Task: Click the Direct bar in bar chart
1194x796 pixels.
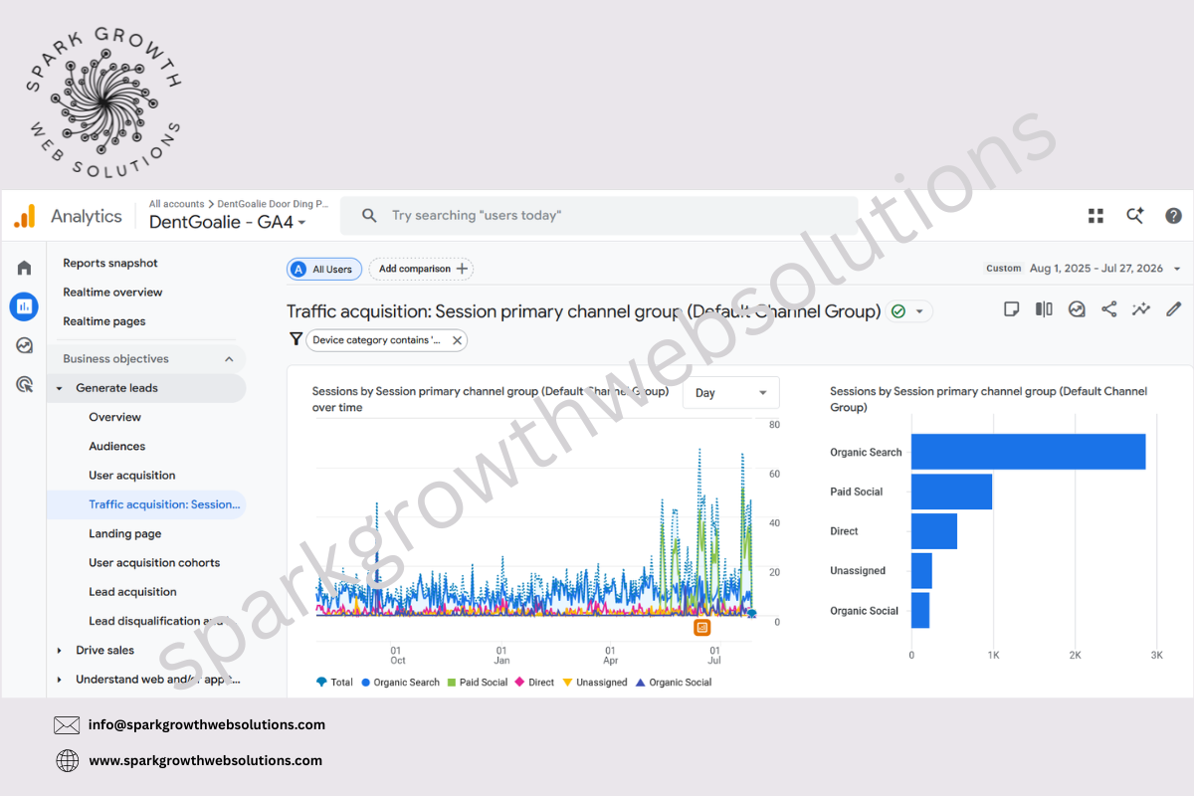Action: point(934,531)
